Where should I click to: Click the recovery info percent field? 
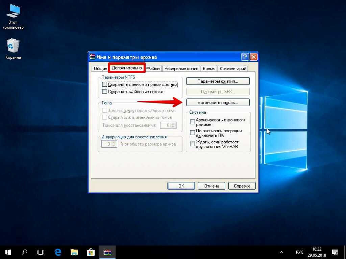[x=106, y=144]
